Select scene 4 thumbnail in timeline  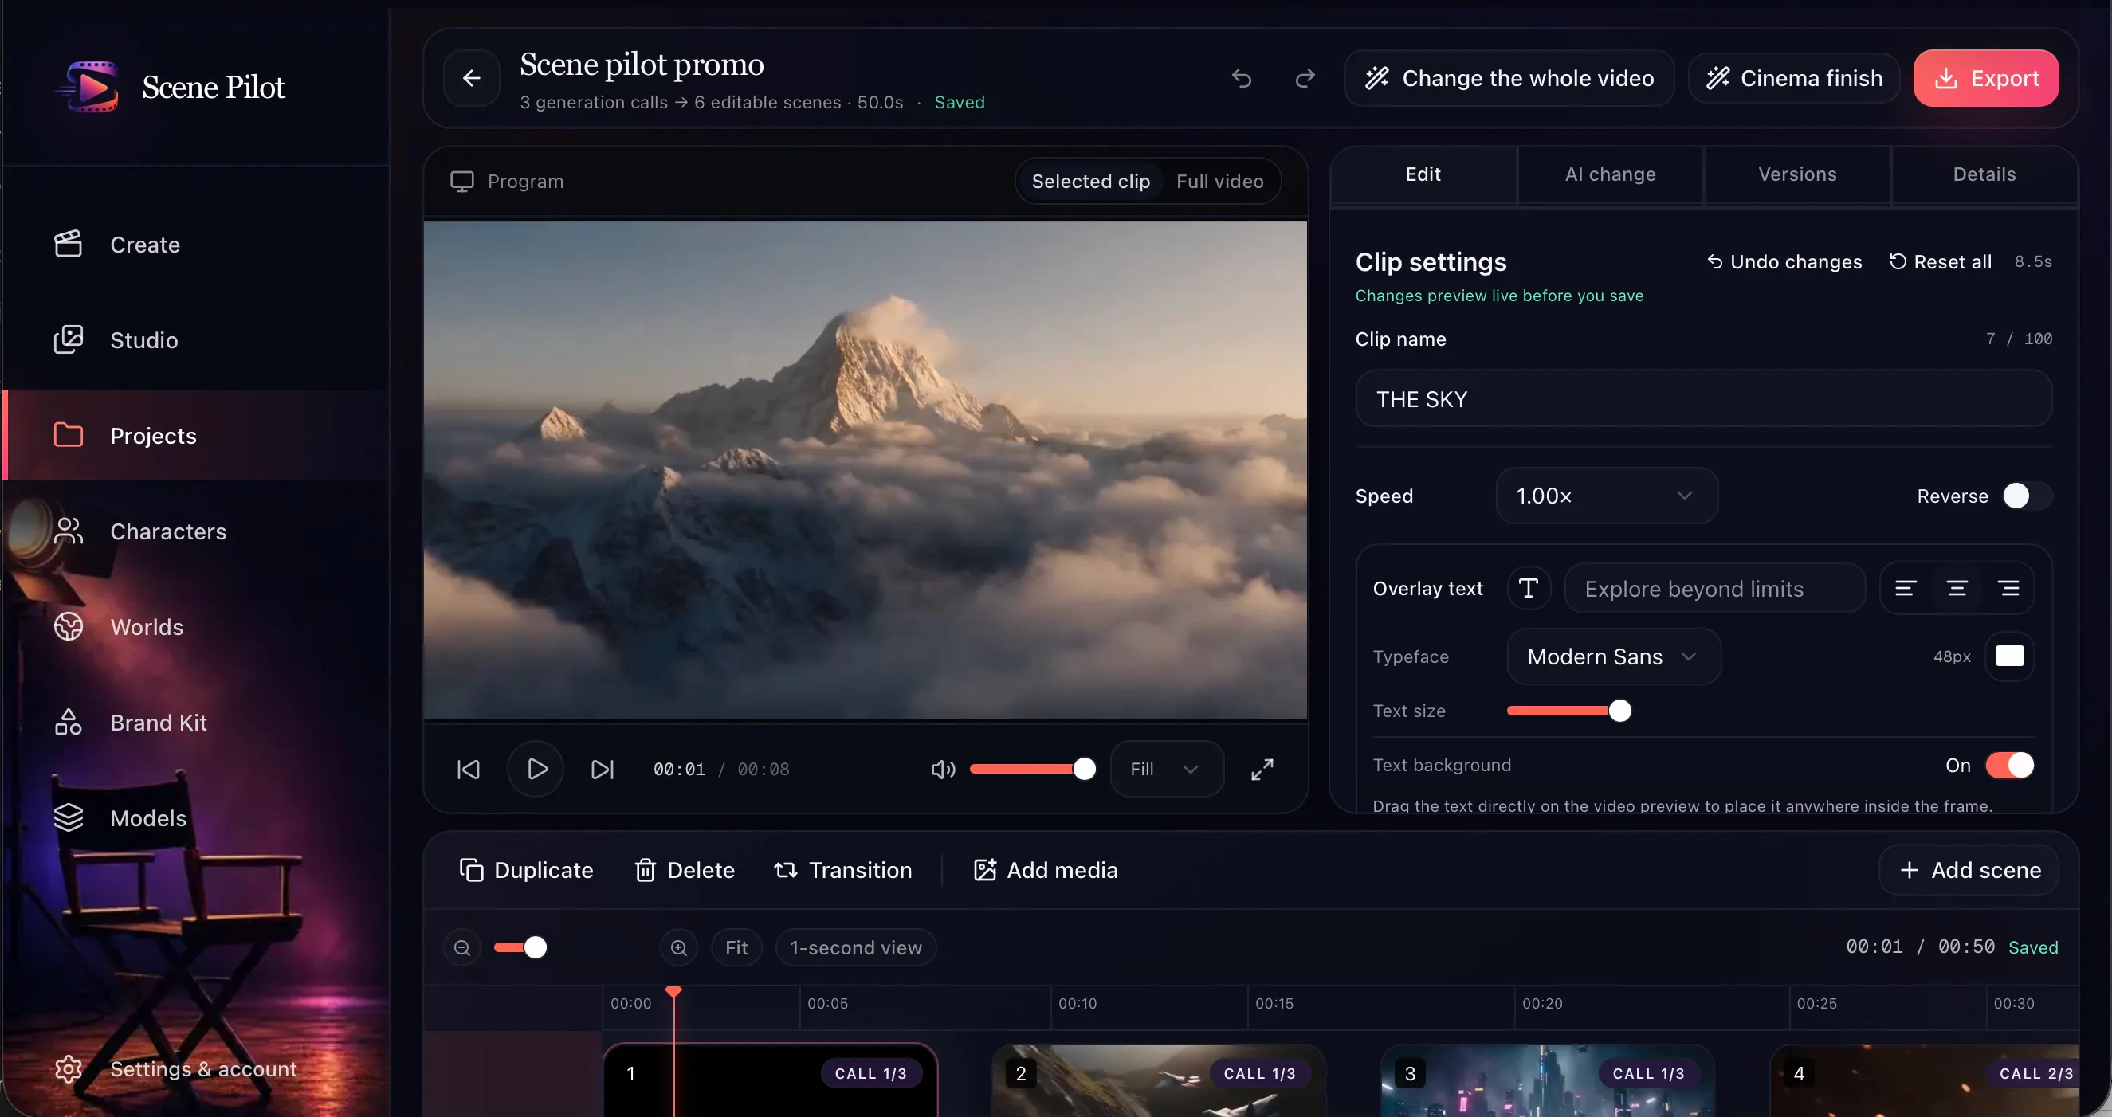(1924, 1080)
